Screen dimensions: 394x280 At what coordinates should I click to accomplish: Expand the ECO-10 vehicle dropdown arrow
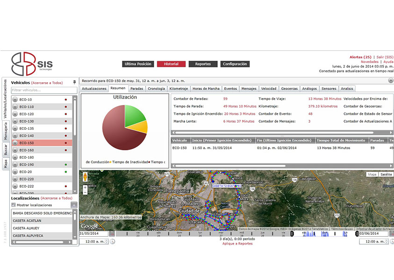click(x=15, y=99)
